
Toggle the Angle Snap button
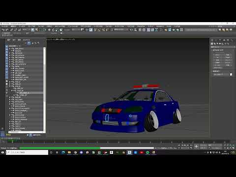click(x=99, y=30)
